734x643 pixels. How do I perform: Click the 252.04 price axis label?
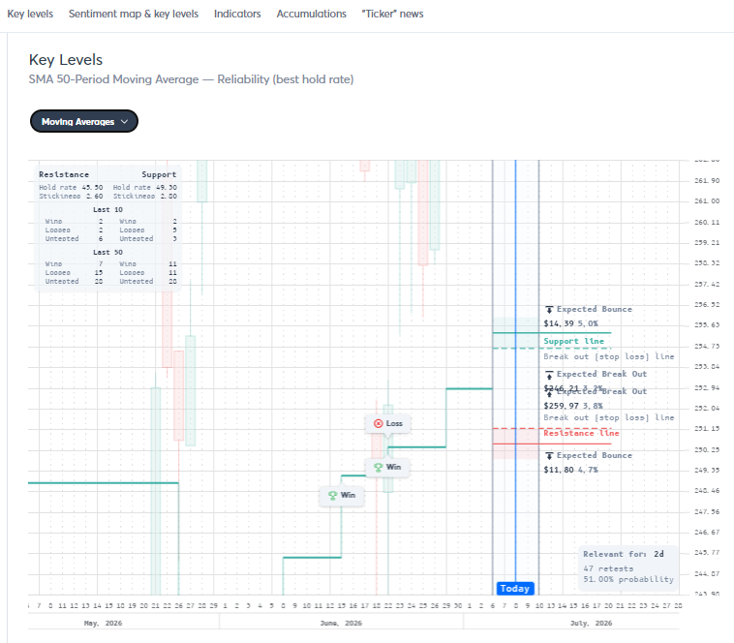coord(707,408)
